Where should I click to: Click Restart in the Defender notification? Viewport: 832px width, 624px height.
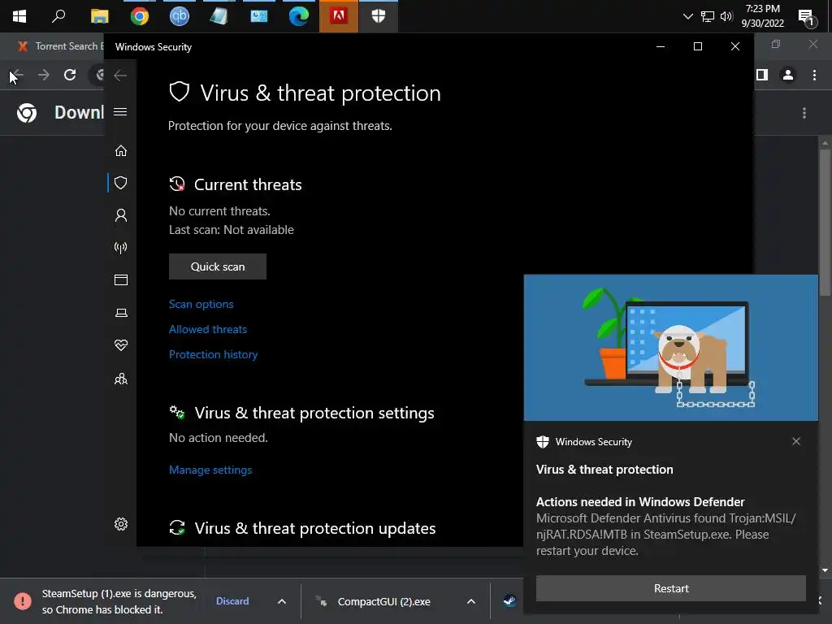(670, 588)
